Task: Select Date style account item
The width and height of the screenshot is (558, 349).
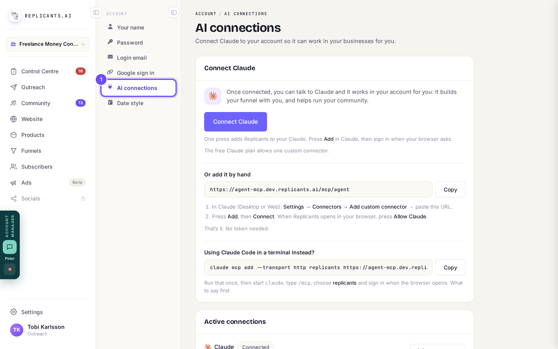Action: click(138, 103)
